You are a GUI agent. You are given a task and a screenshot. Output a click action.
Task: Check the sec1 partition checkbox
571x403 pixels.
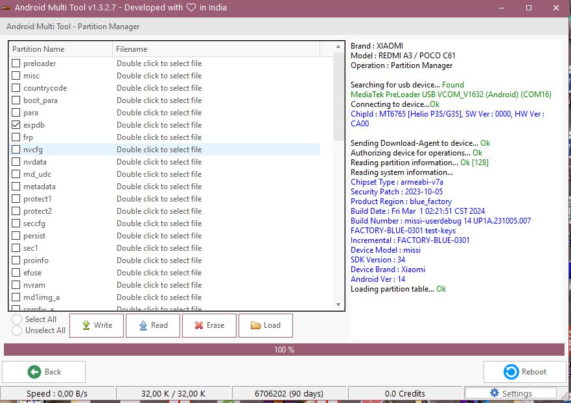click(16, 248)
